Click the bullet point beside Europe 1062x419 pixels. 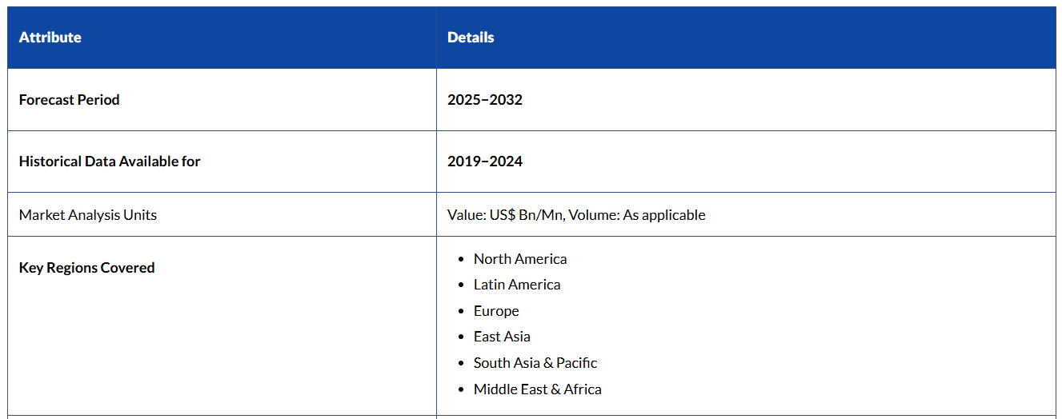(x=461, y=312)
